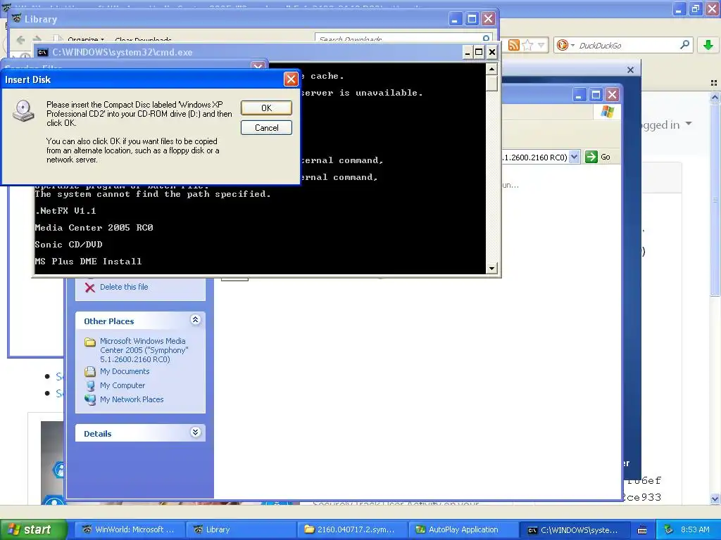Close the Insert Disk dialog

tap(291, 79)
